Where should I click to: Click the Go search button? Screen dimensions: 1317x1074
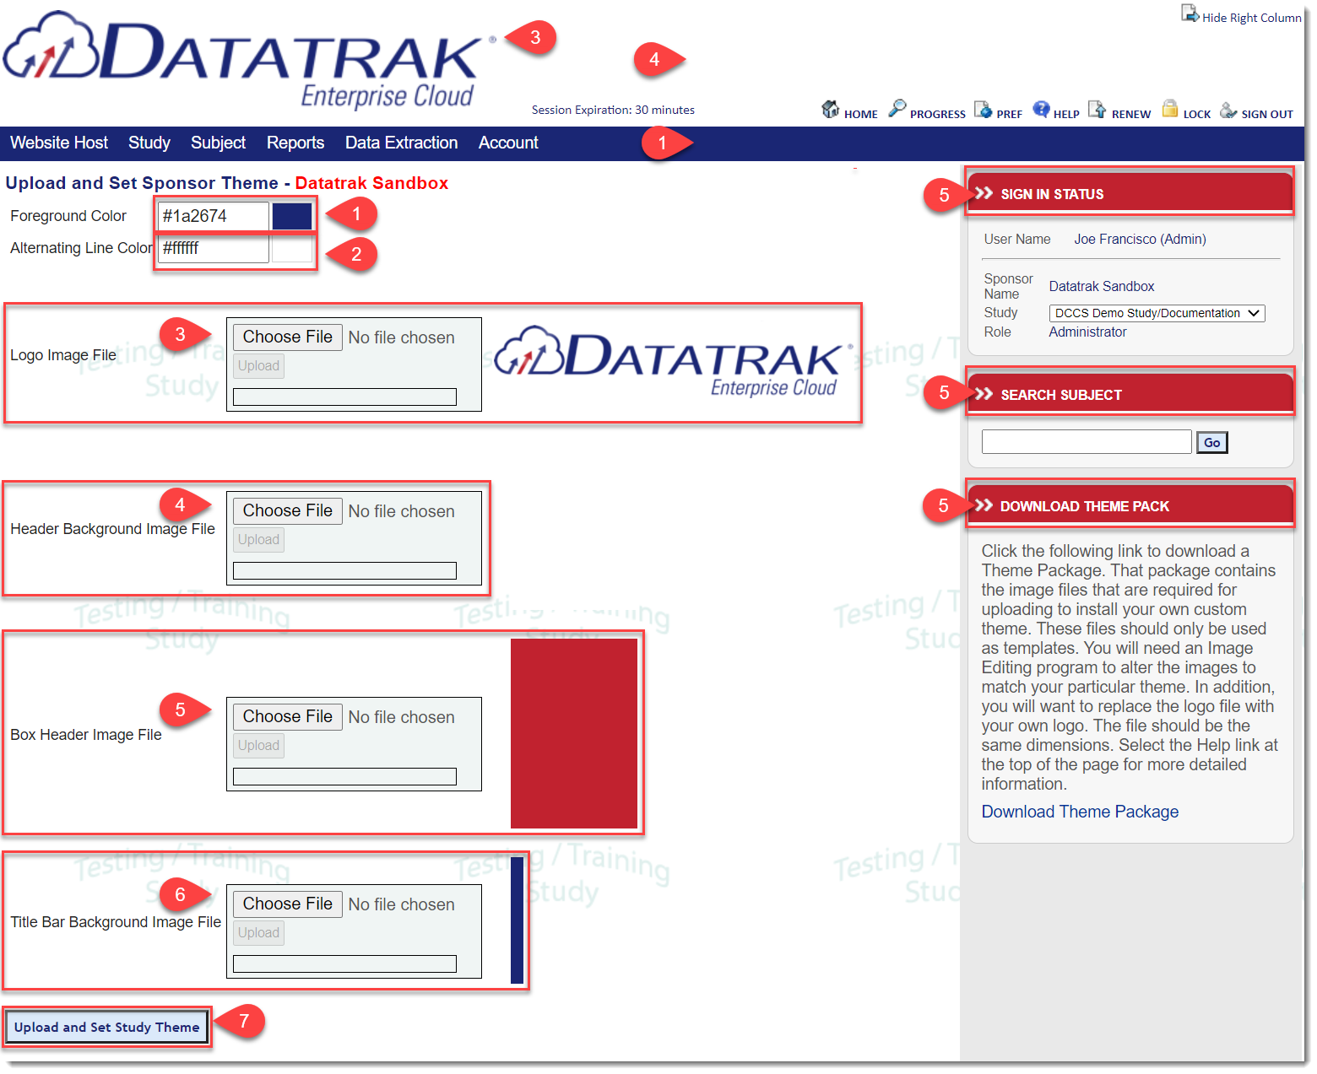tap(1211, 442)
